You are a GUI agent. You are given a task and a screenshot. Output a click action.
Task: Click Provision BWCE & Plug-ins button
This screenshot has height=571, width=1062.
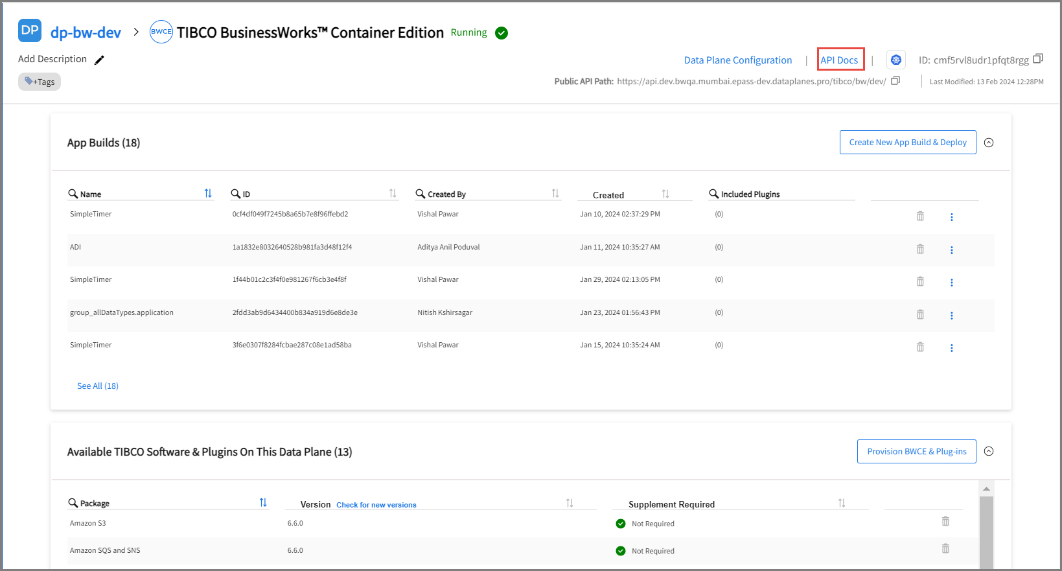(917, 452)
